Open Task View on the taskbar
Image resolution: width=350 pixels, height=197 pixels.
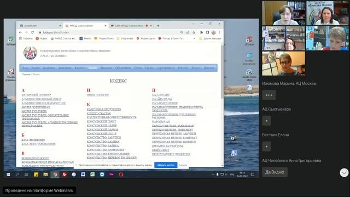26,175
